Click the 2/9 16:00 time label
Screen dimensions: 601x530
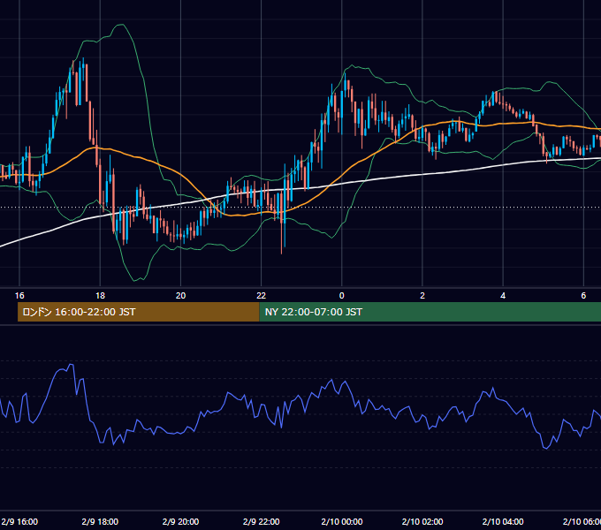(19, 521)
